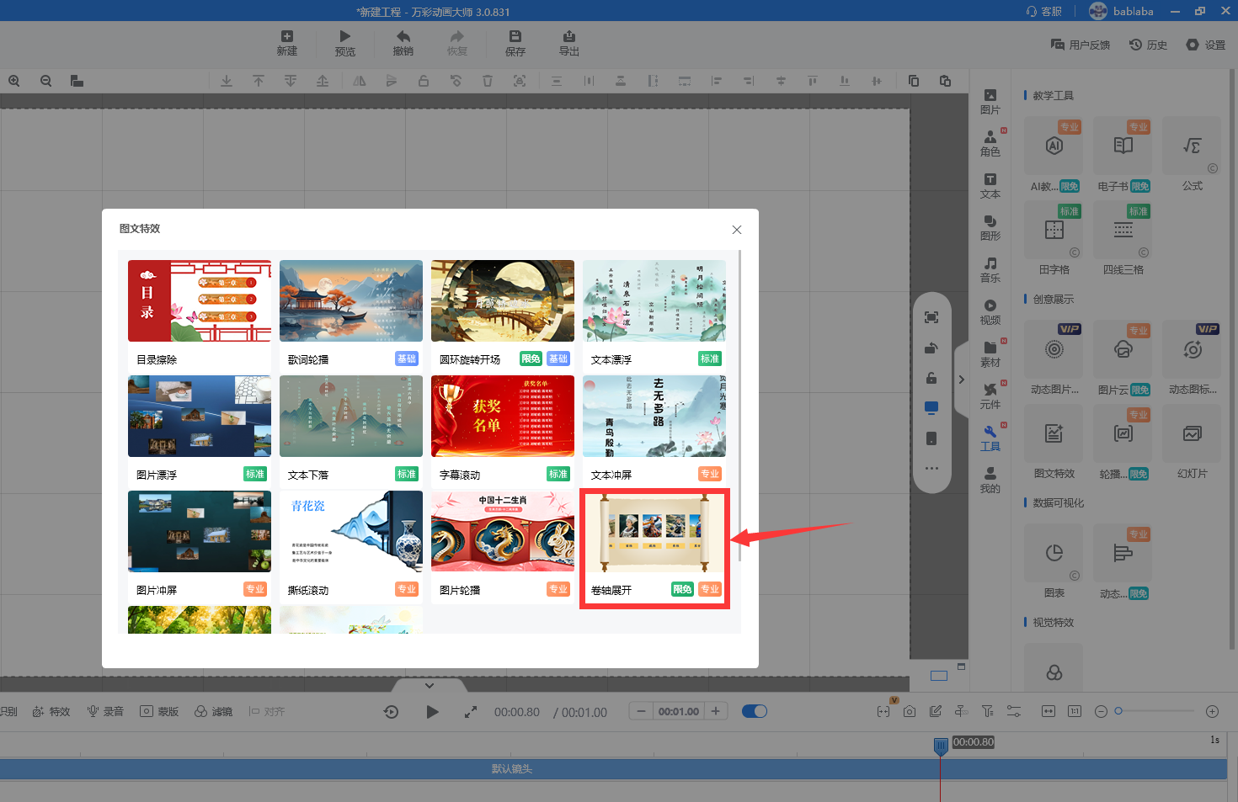Click the 公式 formula tool icon
The width and height of the screenshot is (1238, 802).
pos(1192,146)
